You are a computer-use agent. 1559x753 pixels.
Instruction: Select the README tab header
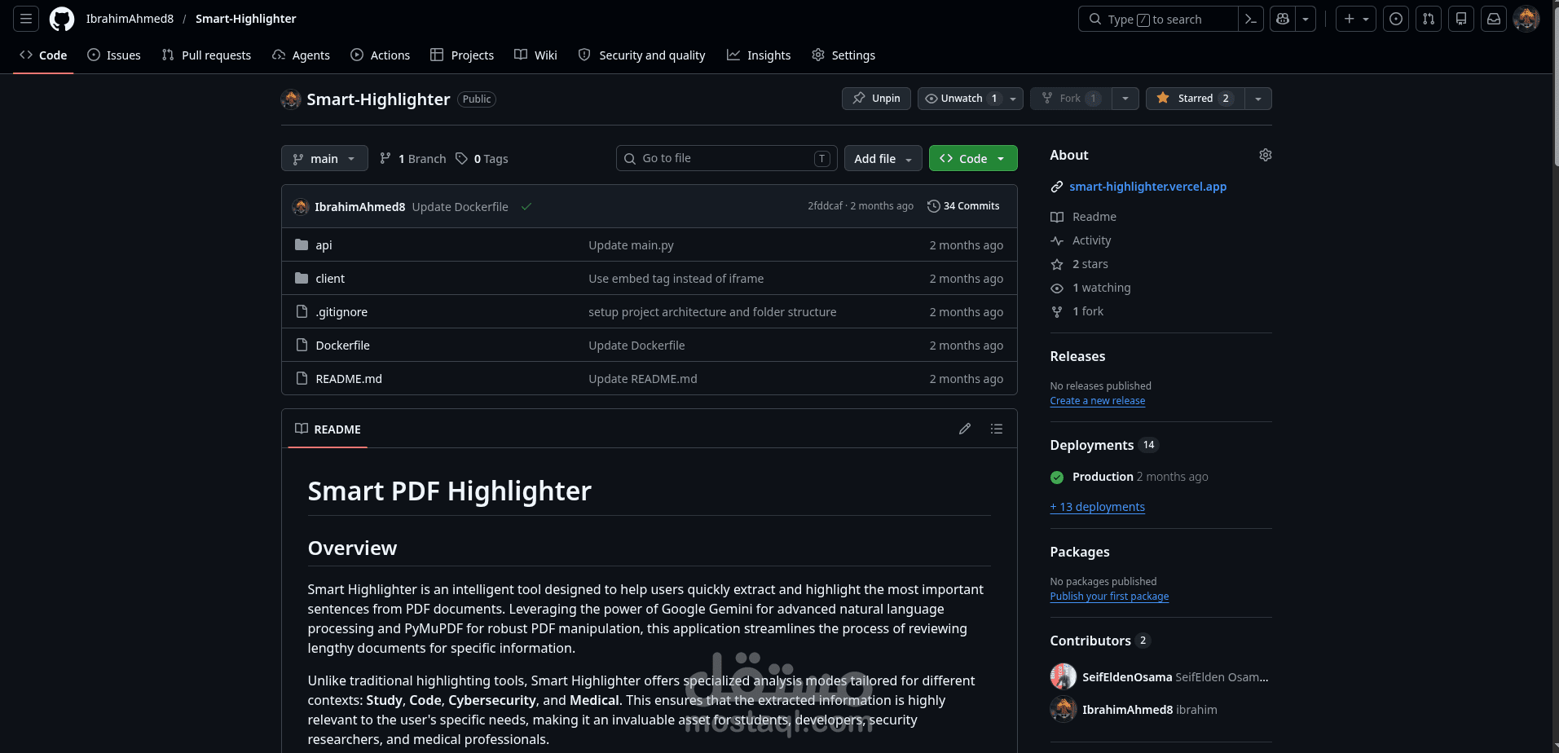point(328,429)
